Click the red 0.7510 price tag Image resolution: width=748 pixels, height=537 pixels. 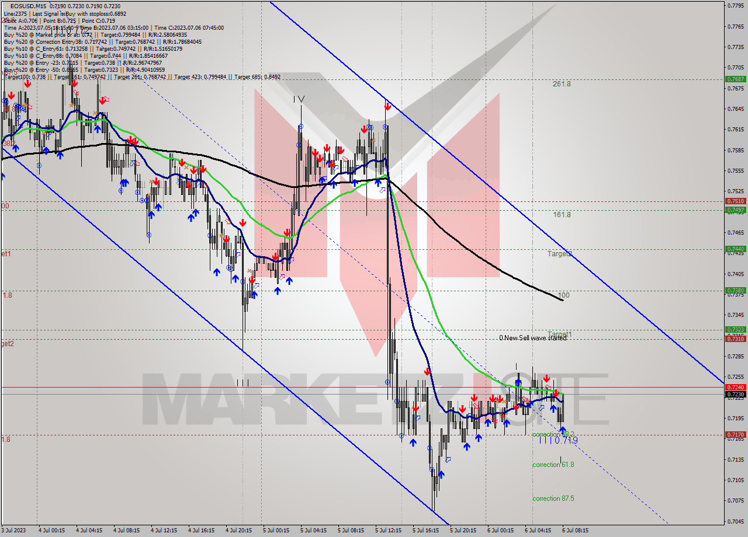(735, 201)
